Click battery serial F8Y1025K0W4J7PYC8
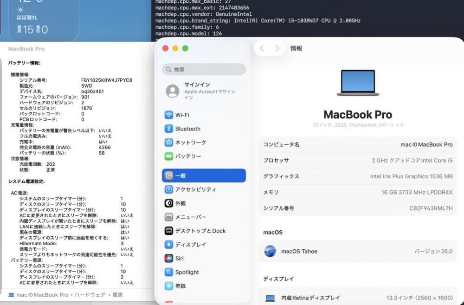 [107, 80]
